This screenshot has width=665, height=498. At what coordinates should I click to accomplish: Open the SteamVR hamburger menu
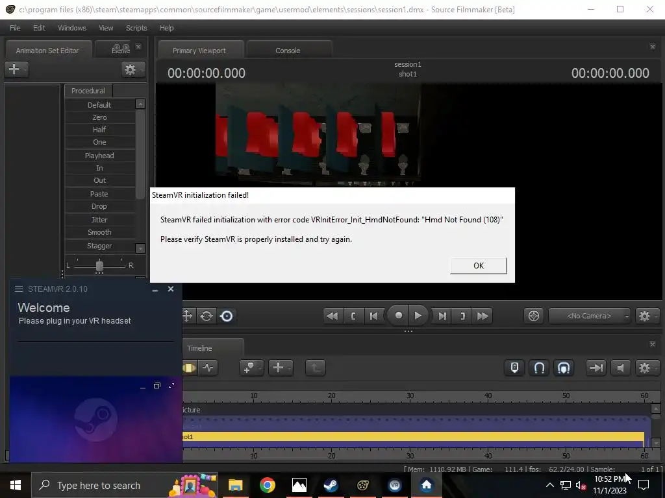(19, 289)
